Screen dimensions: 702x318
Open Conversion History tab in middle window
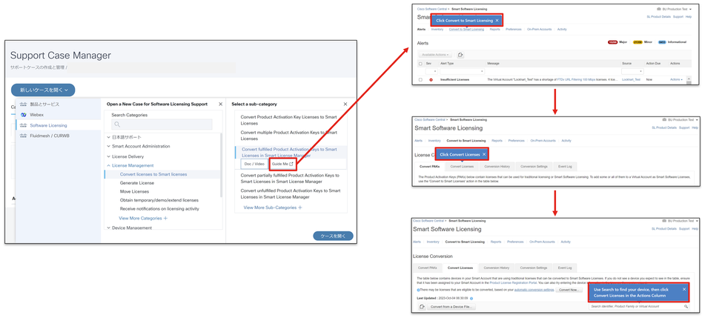point(497,167)
